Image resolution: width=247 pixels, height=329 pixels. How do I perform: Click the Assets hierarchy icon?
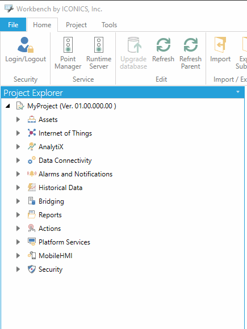pyautogui.click(x=32, y=120)
